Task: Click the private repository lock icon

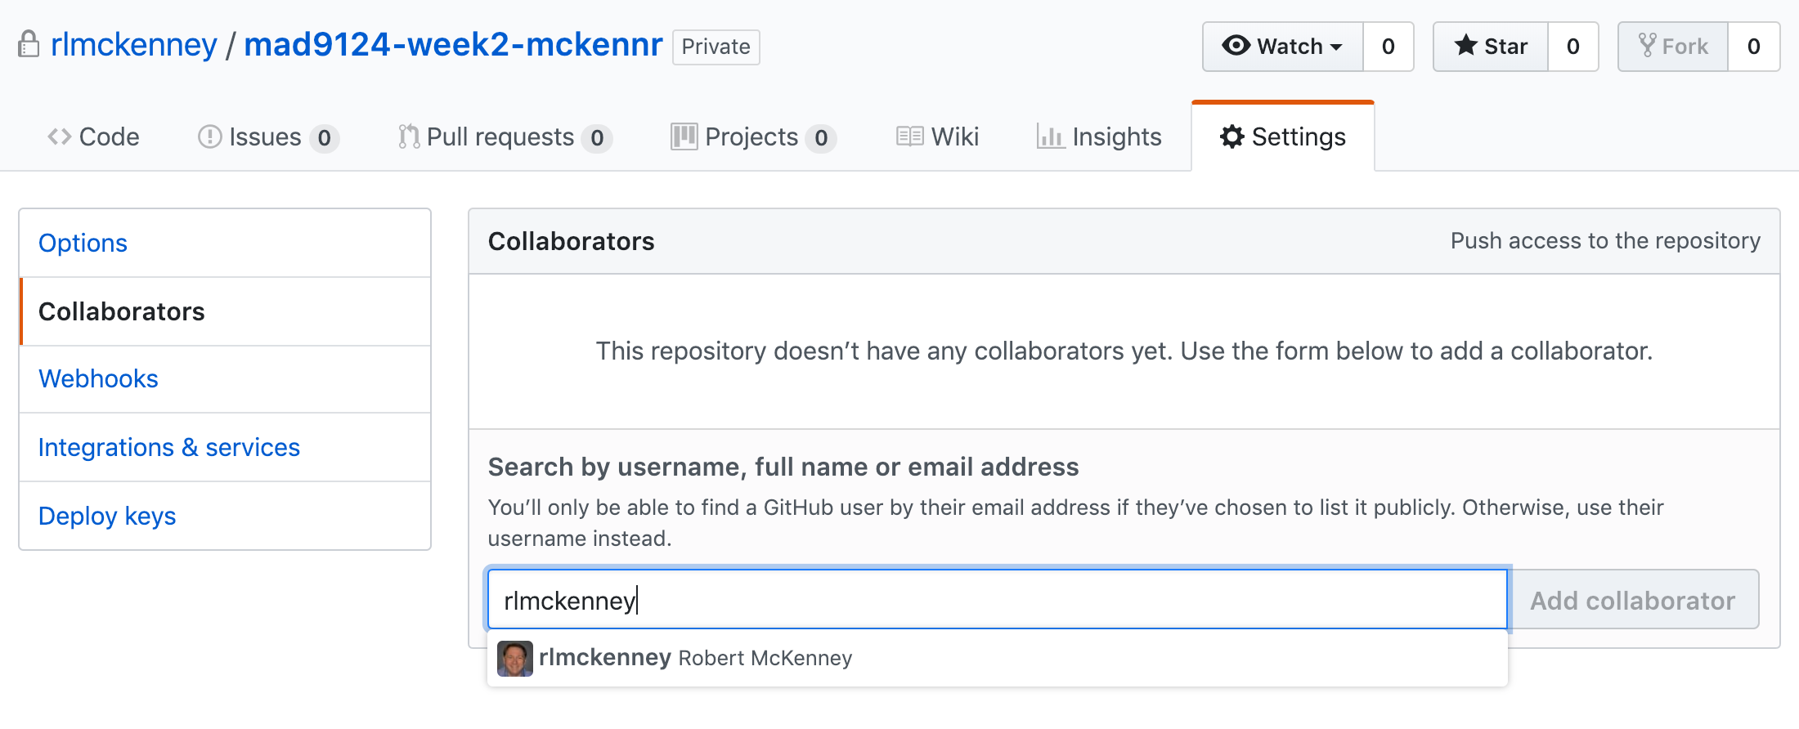Action: (x=29, y=44)
